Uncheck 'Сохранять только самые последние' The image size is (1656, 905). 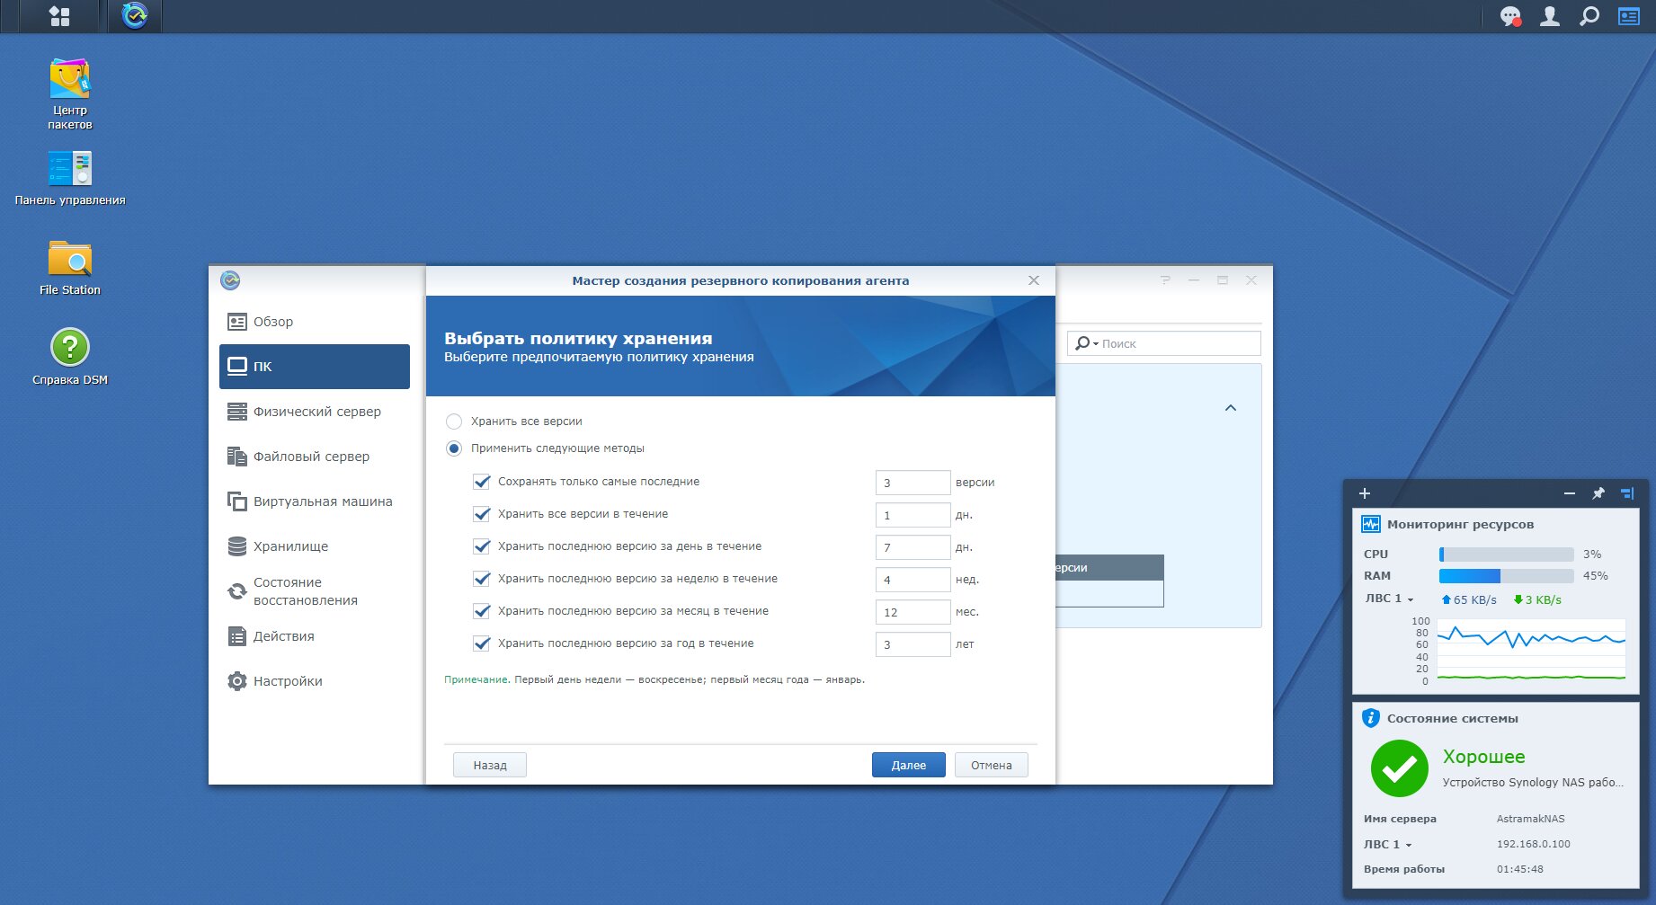482,482
